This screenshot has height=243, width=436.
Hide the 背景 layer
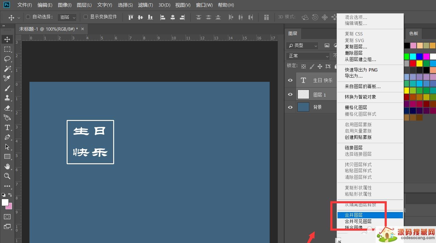tap(290, 107)
